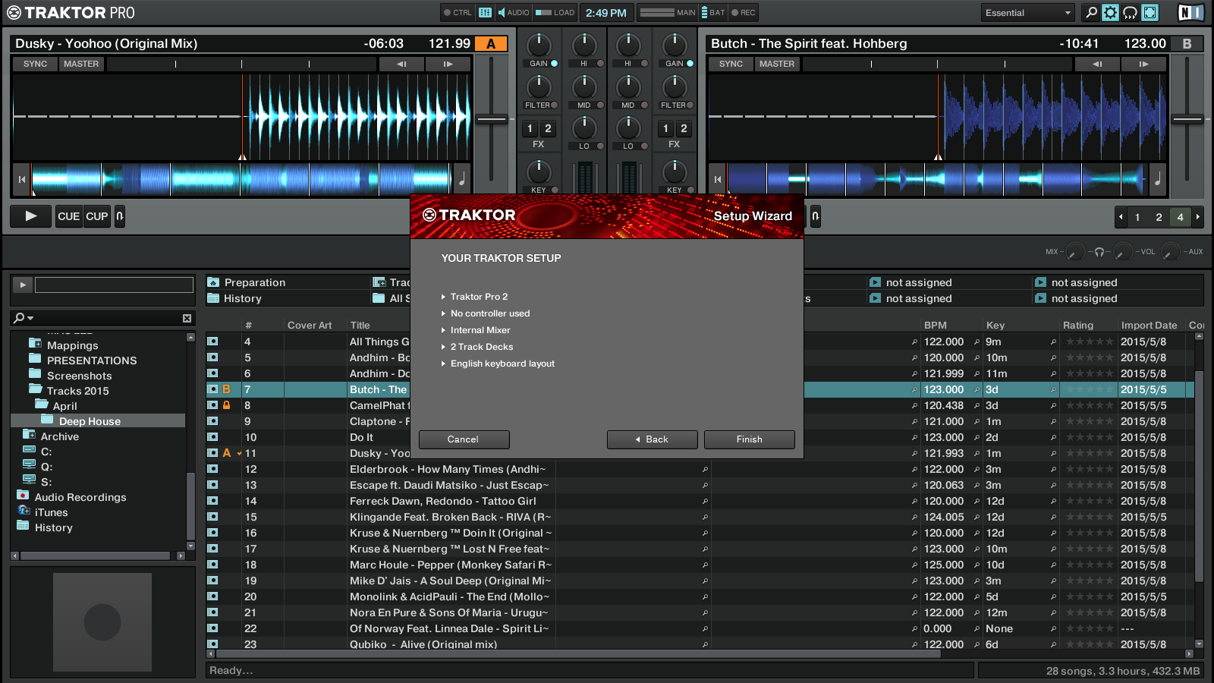Image resolution: width=1214 pixels, height=683 pixels.
Task: Click the headphone cue icon in mixer strip
Action: tap(1099, 252)
